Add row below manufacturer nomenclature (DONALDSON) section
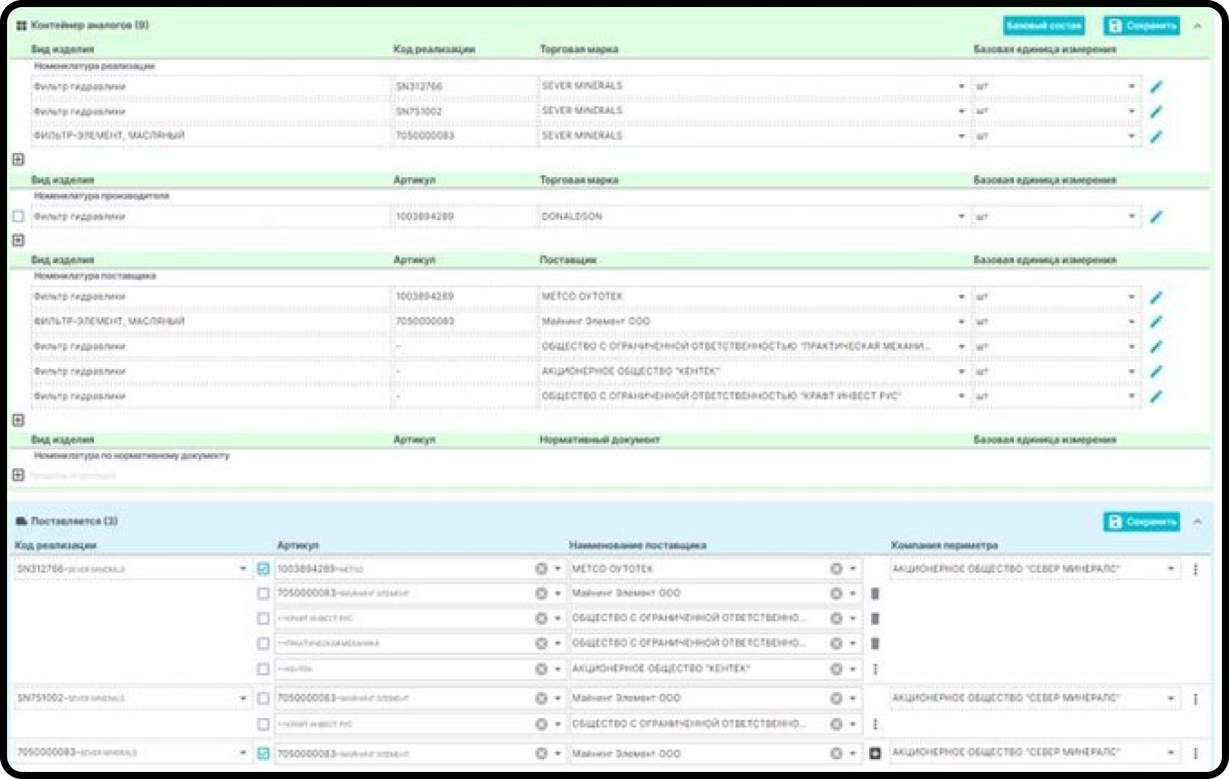Screen dimensions: 1229x779 coord(19,241)
